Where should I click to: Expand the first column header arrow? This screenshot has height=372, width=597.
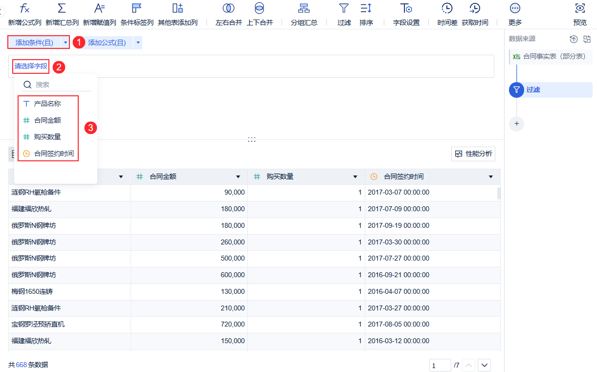coord(121,177)
